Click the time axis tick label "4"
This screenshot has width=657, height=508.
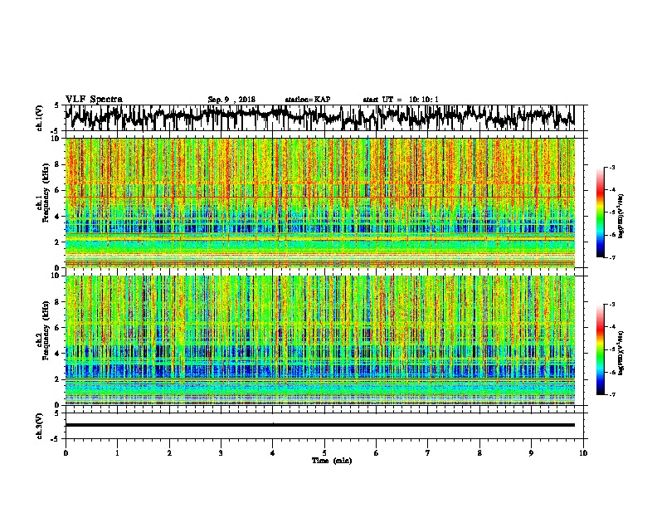point(272,453)
